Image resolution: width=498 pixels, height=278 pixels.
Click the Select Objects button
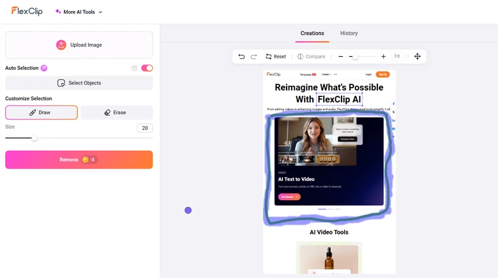pyautogui.click(x=79, y=83)
